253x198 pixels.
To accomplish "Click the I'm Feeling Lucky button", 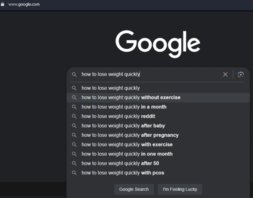I will tap(180, 189).
